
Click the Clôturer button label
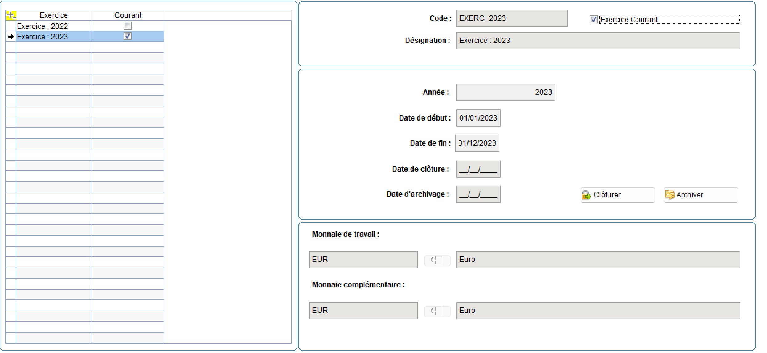pos(607,195)
